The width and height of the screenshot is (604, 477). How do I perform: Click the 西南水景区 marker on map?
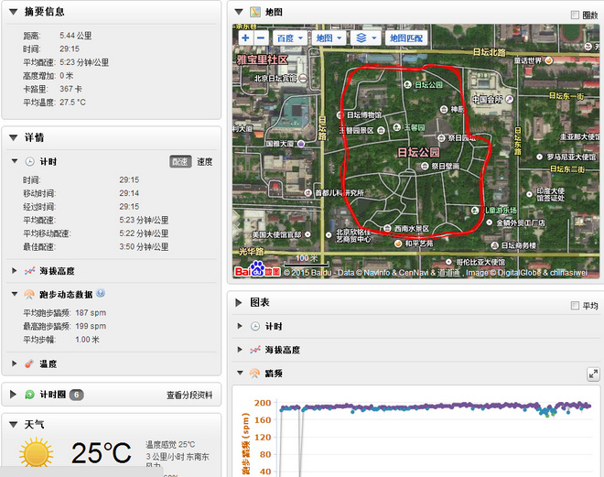tap(387, 229)
